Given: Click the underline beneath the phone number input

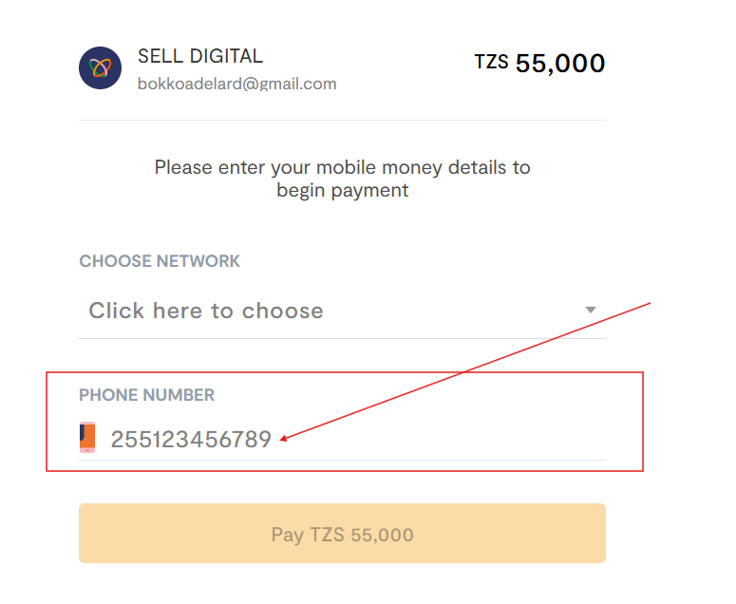Looking at the screenshot, I should [x=342, y=460].
